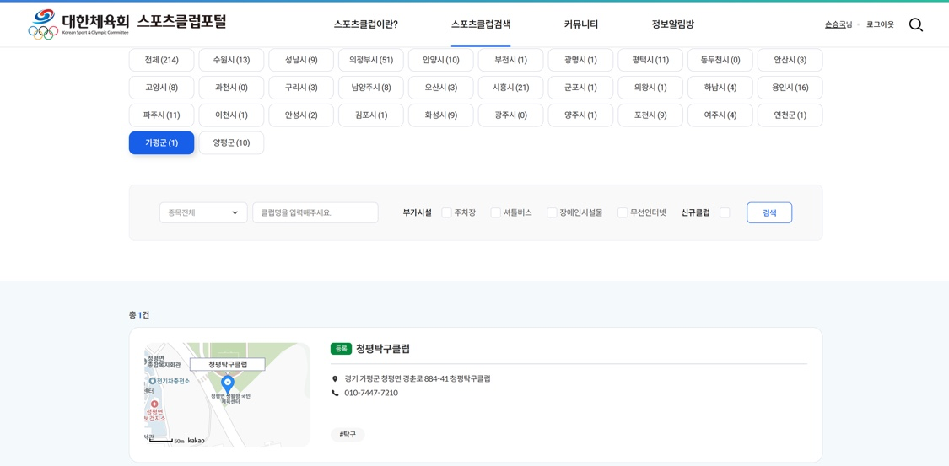Click the club name input field
The width and height of the screenshot is (949, 466).
click(315, 212)
